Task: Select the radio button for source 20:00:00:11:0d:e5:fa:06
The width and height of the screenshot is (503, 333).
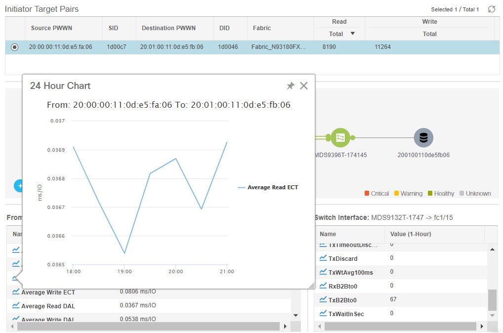Action: coord(15,47)
